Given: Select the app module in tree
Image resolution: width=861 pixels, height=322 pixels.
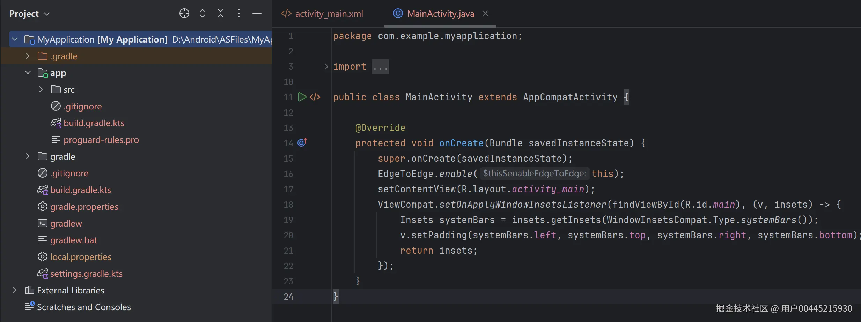Looking at the screenshot, I should pos(58,73).
